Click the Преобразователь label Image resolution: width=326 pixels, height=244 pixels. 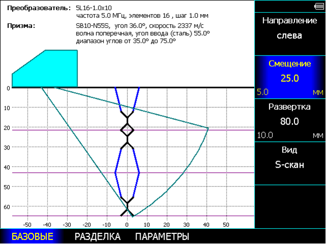coord(37,9)
